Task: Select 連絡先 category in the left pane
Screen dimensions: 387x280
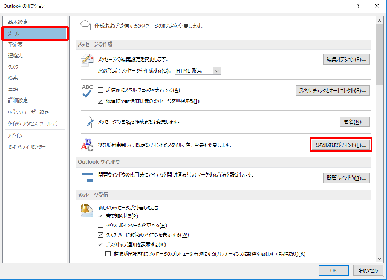Action: tap(15, 56)
